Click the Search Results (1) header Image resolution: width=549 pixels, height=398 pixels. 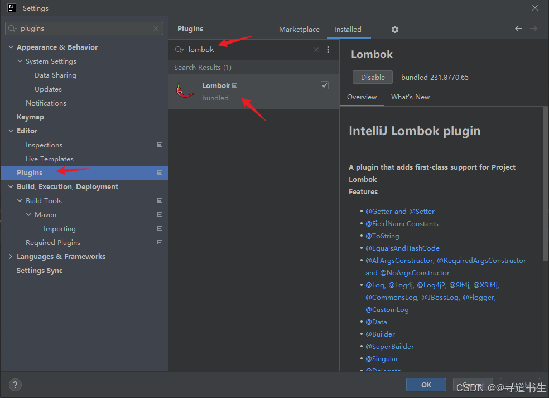pos(203,68)
